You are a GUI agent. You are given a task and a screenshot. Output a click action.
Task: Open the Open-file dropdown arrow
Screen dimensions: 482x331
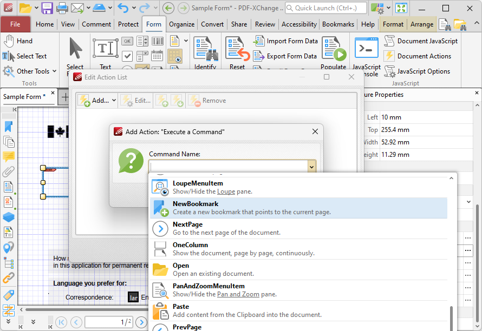coord(36,8)
